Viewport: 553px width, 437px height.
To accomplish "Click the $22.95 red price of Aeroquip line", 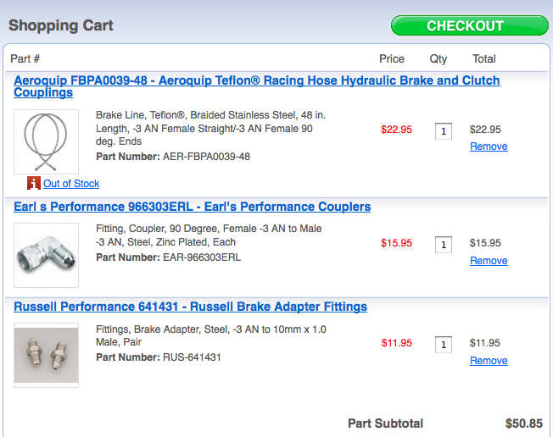I will pyautogui.click(x=396, y=130).
